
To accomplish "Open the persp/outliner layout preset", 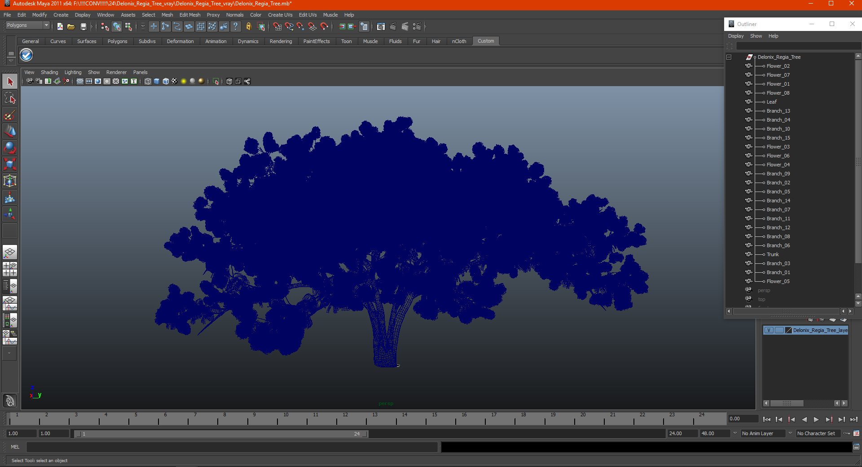I will 10,286.
